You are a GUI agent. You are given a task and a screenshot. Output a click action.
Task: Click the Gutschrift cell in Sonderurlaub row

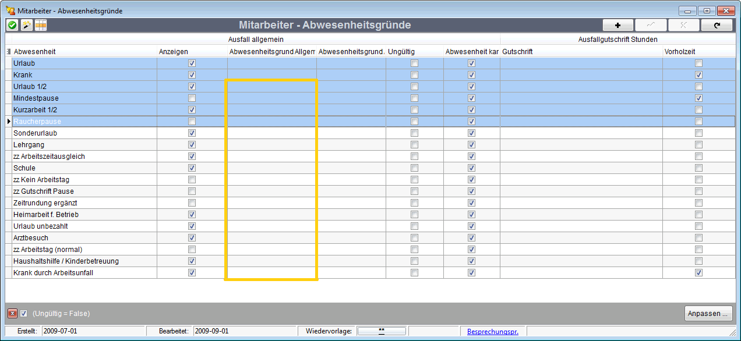click(x=581, y=133)
